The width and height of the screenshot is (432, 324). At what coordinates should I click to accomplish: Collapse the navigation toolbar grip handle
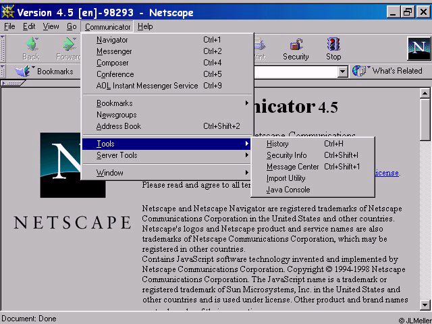tap(3, 49)
